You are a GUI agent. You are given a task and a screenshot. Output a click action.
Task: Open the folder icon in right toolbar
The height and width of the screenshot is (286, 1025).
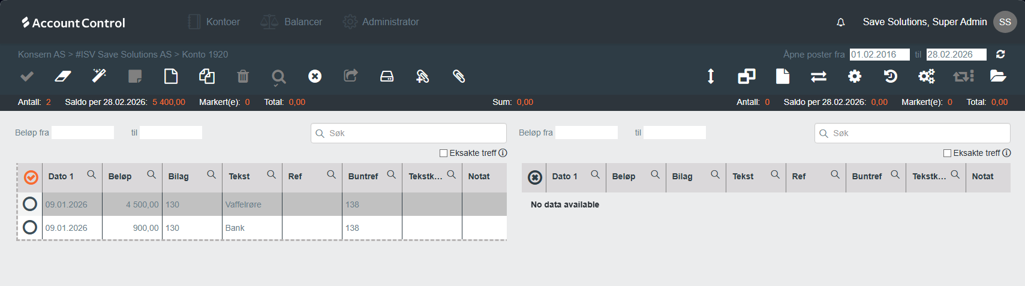(x=998, y=76)
